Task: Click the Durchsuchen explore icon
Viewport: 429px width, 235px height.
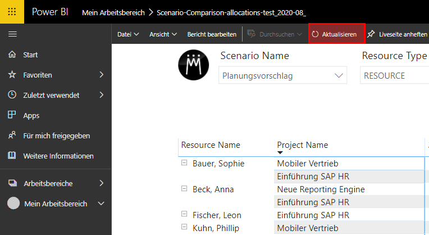Action: click(251, 34)
